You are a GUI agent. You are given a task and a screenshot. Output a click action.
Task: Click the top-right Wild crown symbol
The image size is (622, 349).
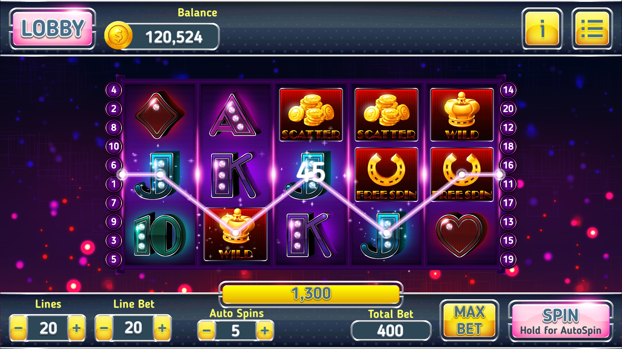pyautogui.click(x=462, y=115)
